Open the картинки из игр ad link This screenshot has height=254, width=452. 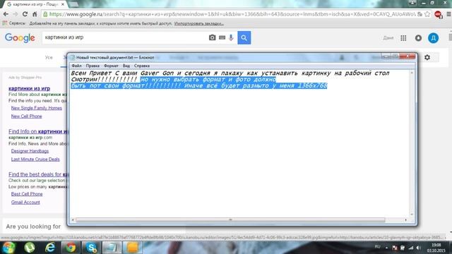click(x=30, y=88)
